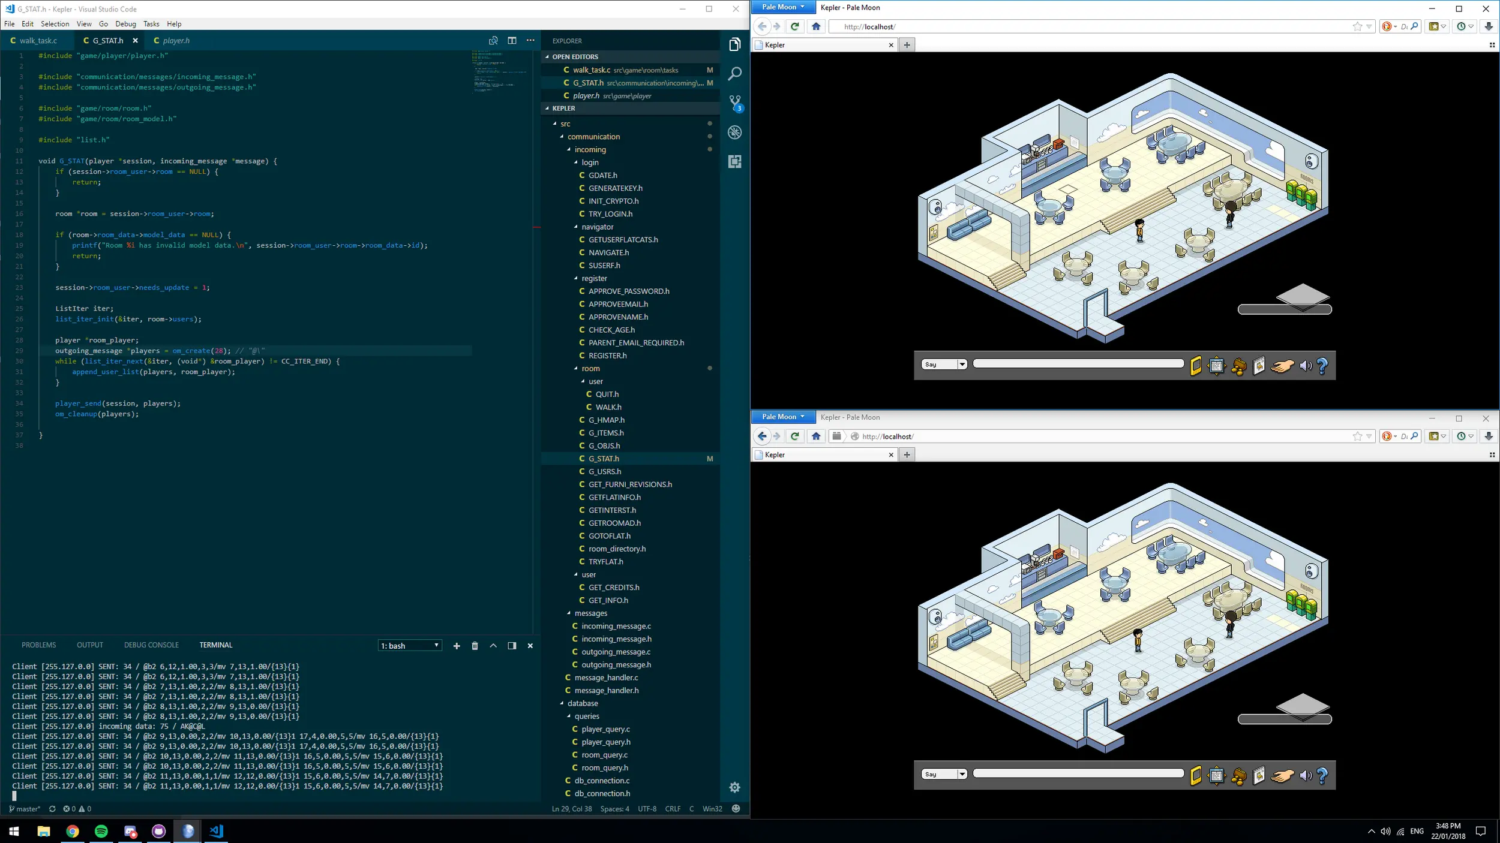Click the master branch in status bar
The width and height of the screenshot is (1500, 843).
pyautogui.click(x=25, y=809)
